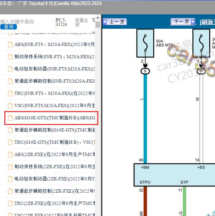The height and width of the screenshot is (216, 215).
Task: Click document icon beside VSC(8NR-FTS
Action: (10, 106)
